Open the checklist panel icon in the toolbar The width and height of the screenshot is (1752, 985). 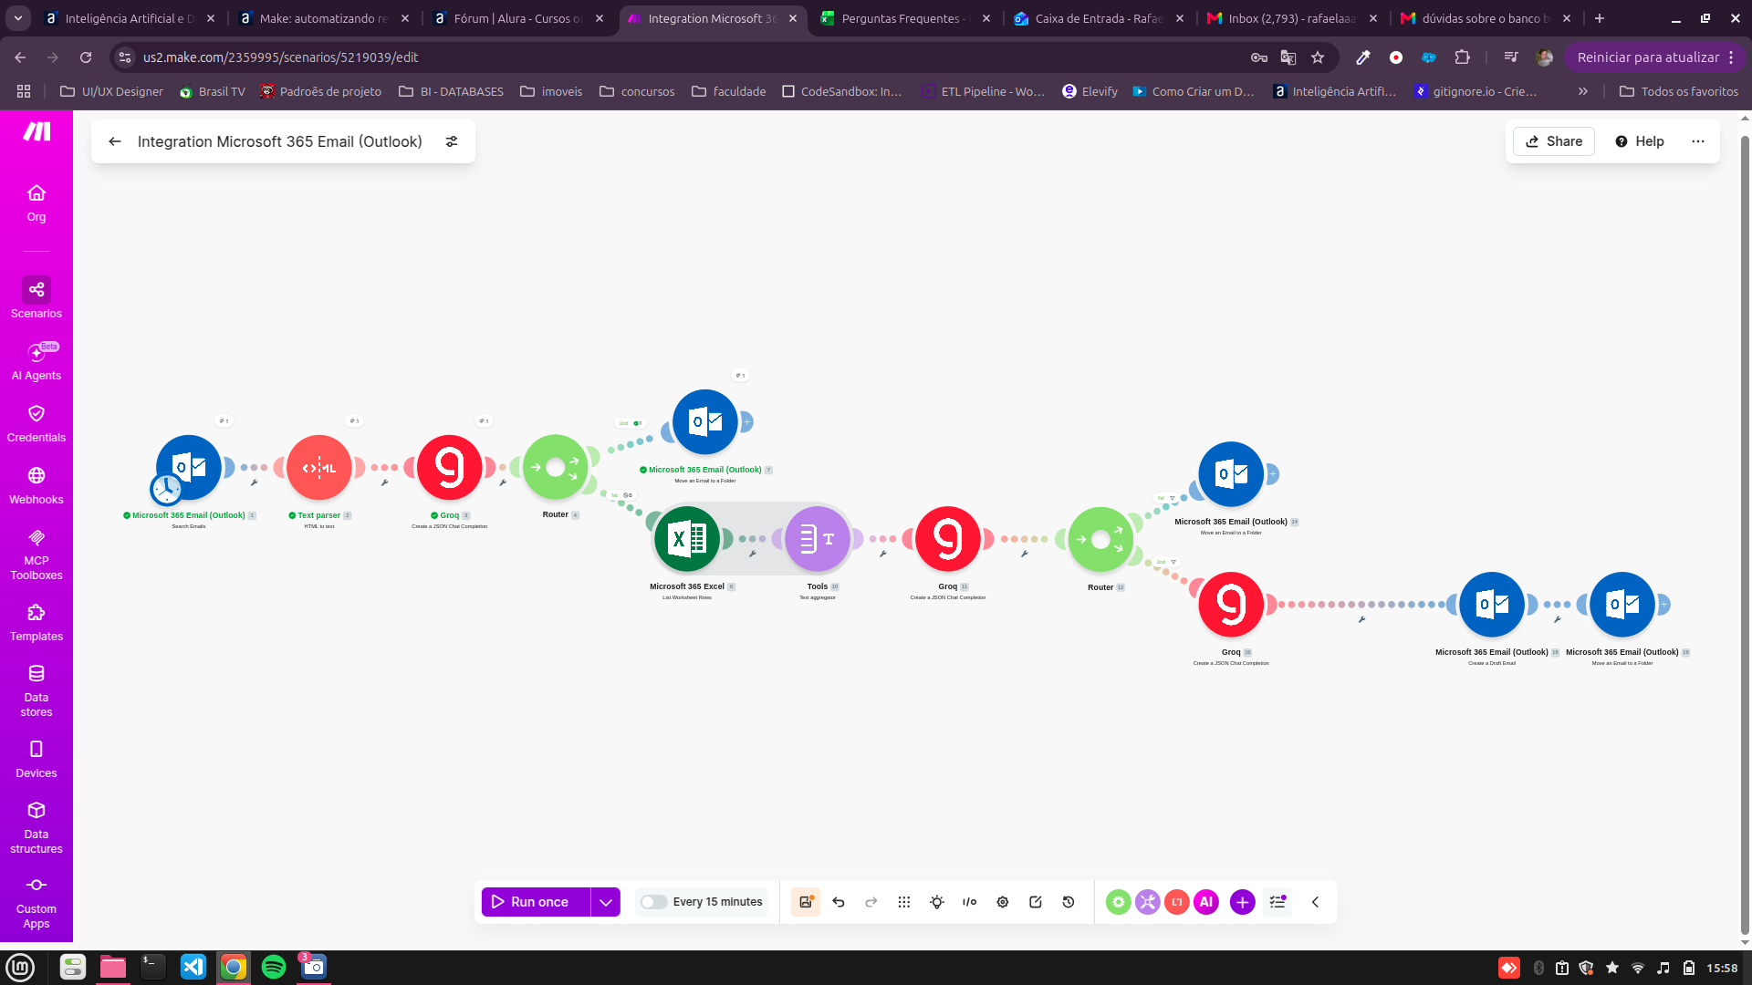coord(1277,902)
